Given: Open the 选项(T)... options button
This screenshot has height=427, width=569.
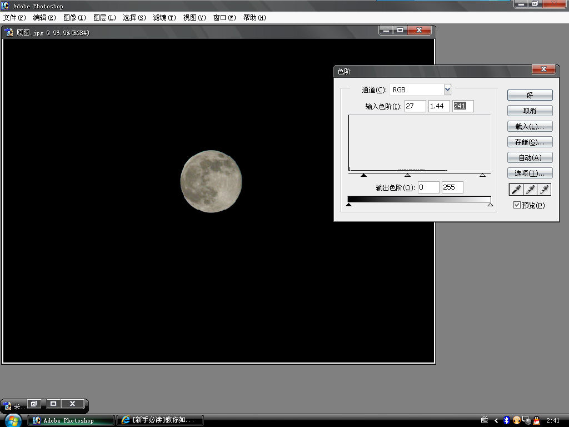Looking at the screenshot, I should pos(530,173).
